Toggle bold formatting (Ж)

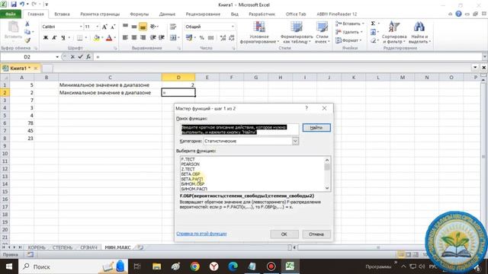coord(46,37)
